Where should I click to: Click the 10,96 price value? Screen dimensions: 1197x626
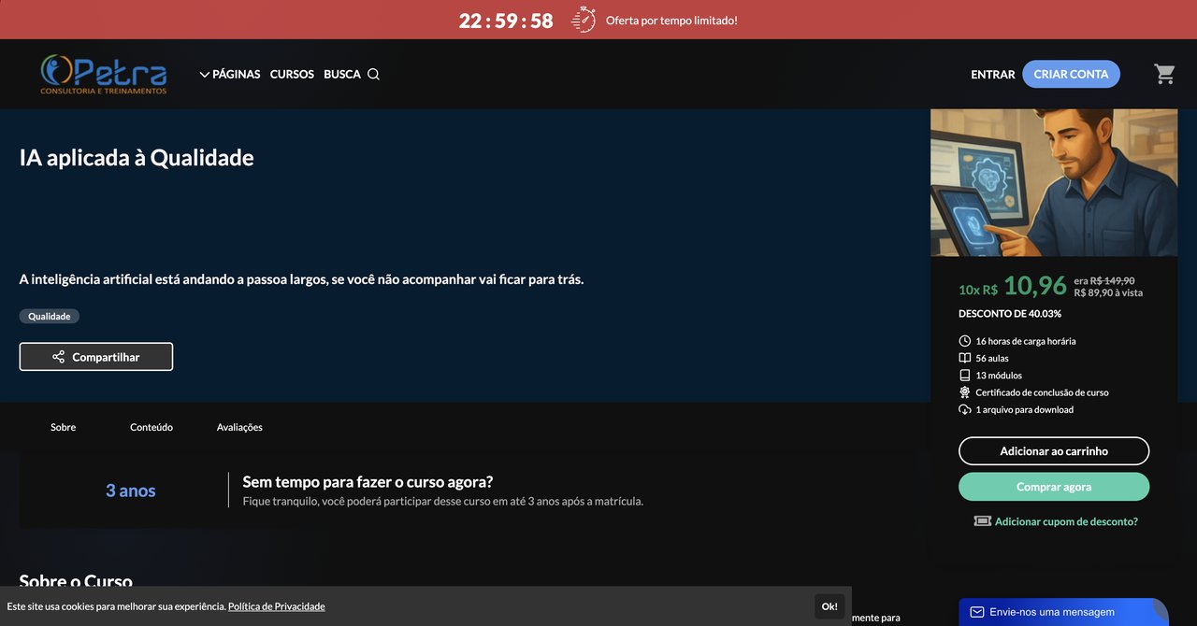tap(1035, 285)
